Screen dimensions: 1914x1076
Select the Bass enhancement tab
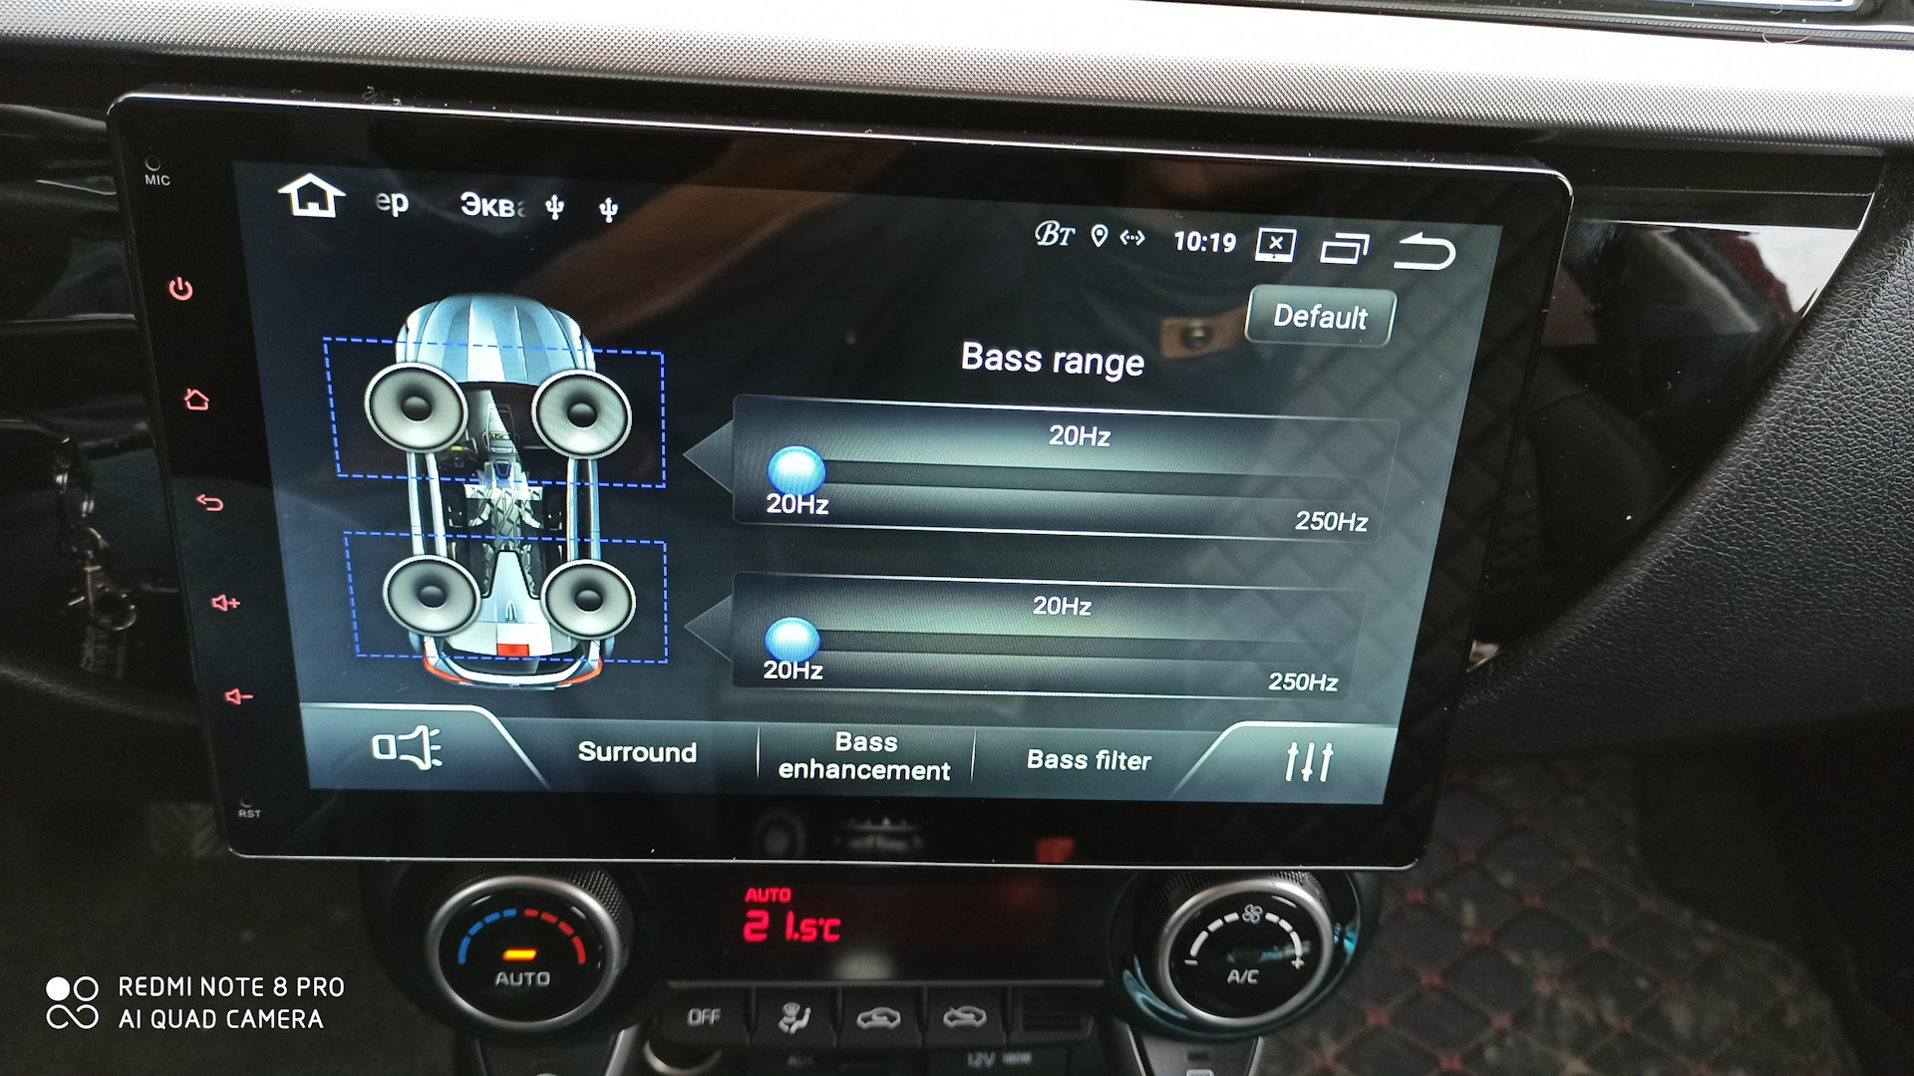click(x=850, y=757)
